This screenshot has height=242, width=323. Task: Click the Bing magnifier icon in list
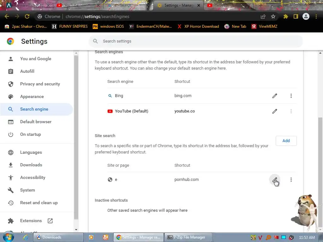tap(110, 96)
